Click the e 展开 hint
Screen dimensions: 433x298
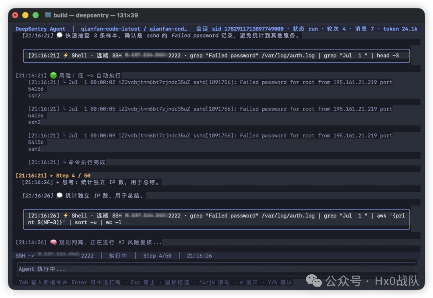tap(249, 282)
